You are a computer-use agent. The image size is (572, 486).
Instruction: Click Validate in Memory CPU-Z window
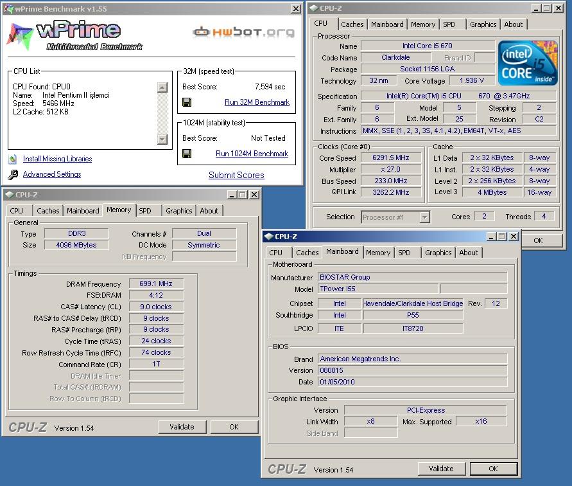click(182, 427)
